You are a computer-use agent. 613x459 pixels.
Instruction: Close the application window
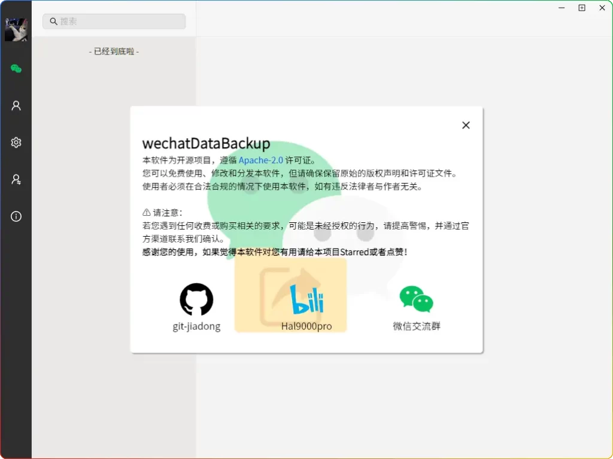point(602,8)
